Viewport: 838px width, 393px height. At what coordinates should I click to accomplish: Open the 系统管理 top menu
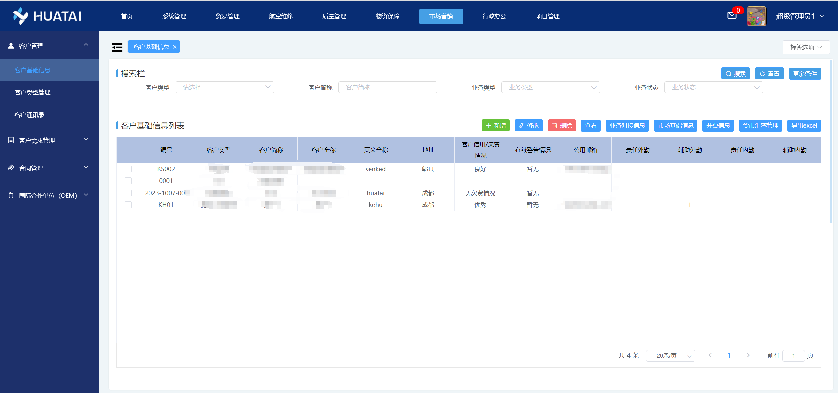pos(174,16)
